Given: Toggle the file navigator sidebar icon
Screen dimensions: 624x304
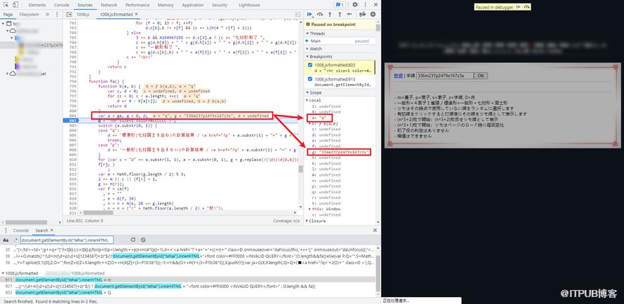Looking at the screenshot, I should pos(69,14).
